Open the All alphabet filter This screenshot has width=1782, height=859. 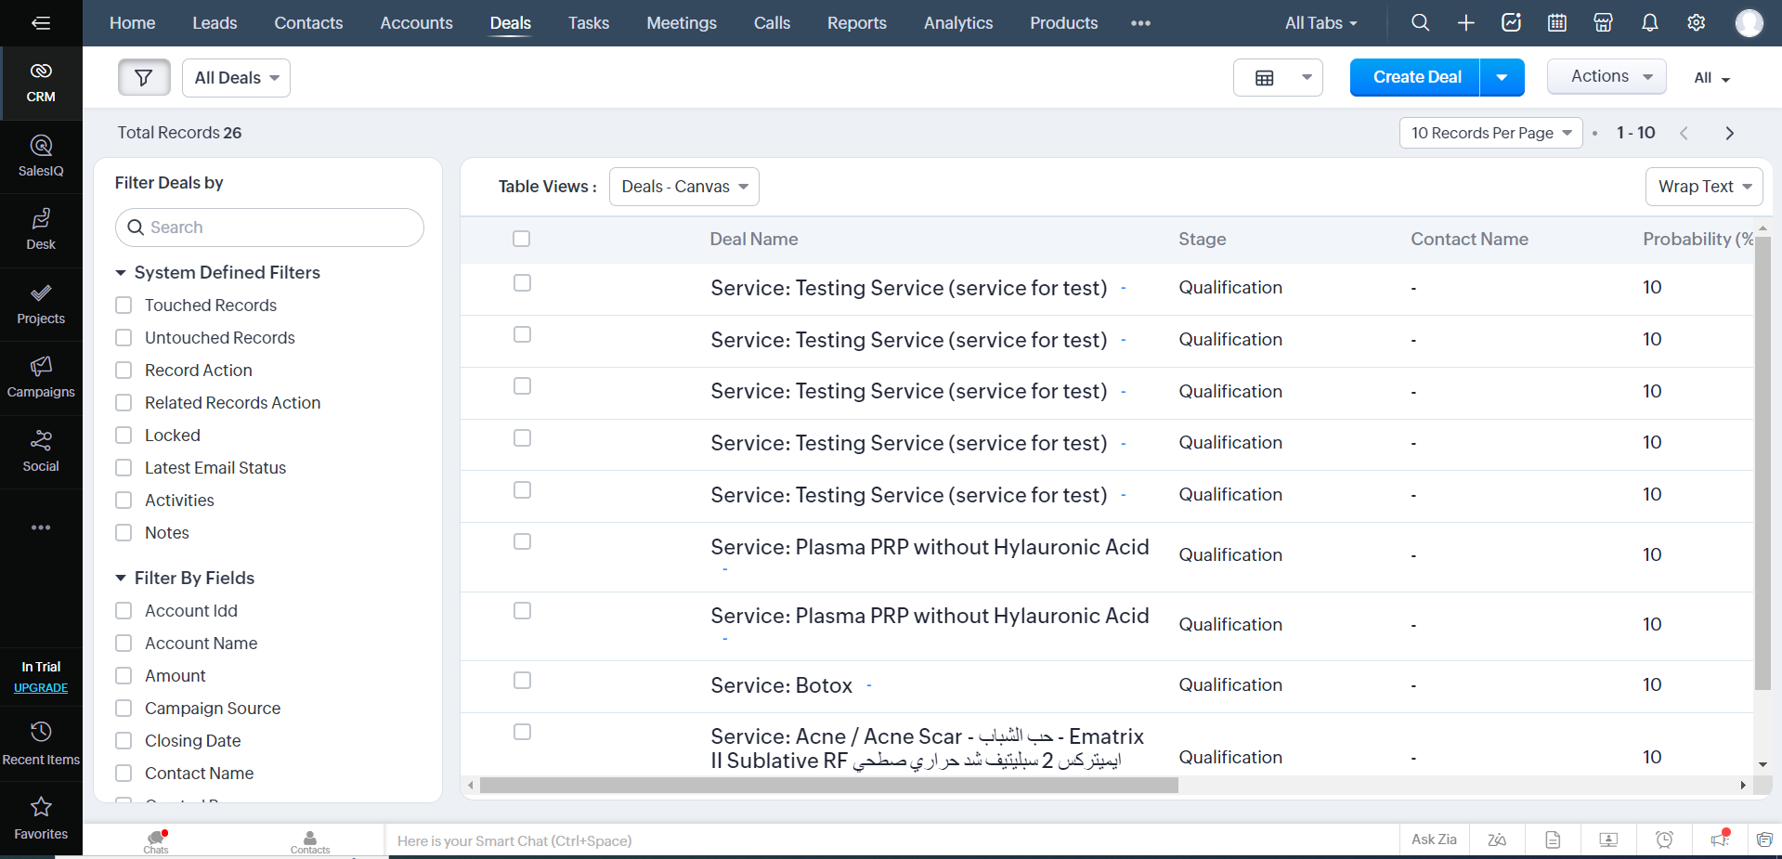(x=1711, y=78)
